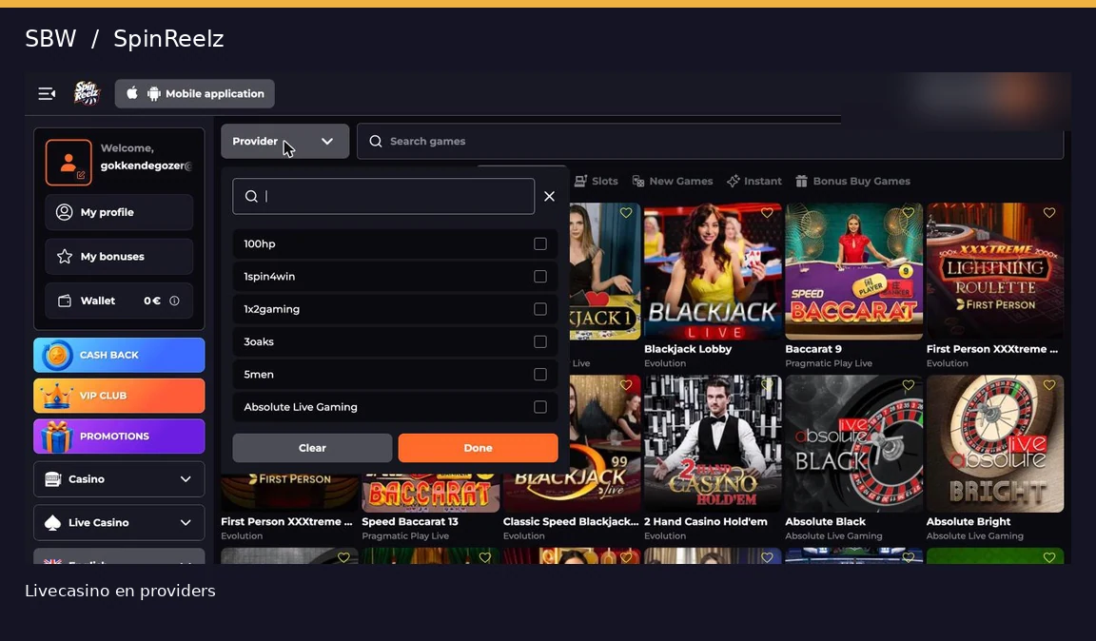Click the My profile person icon
The width and height of the screenshot is (1096, 641).
click(64, 212)
